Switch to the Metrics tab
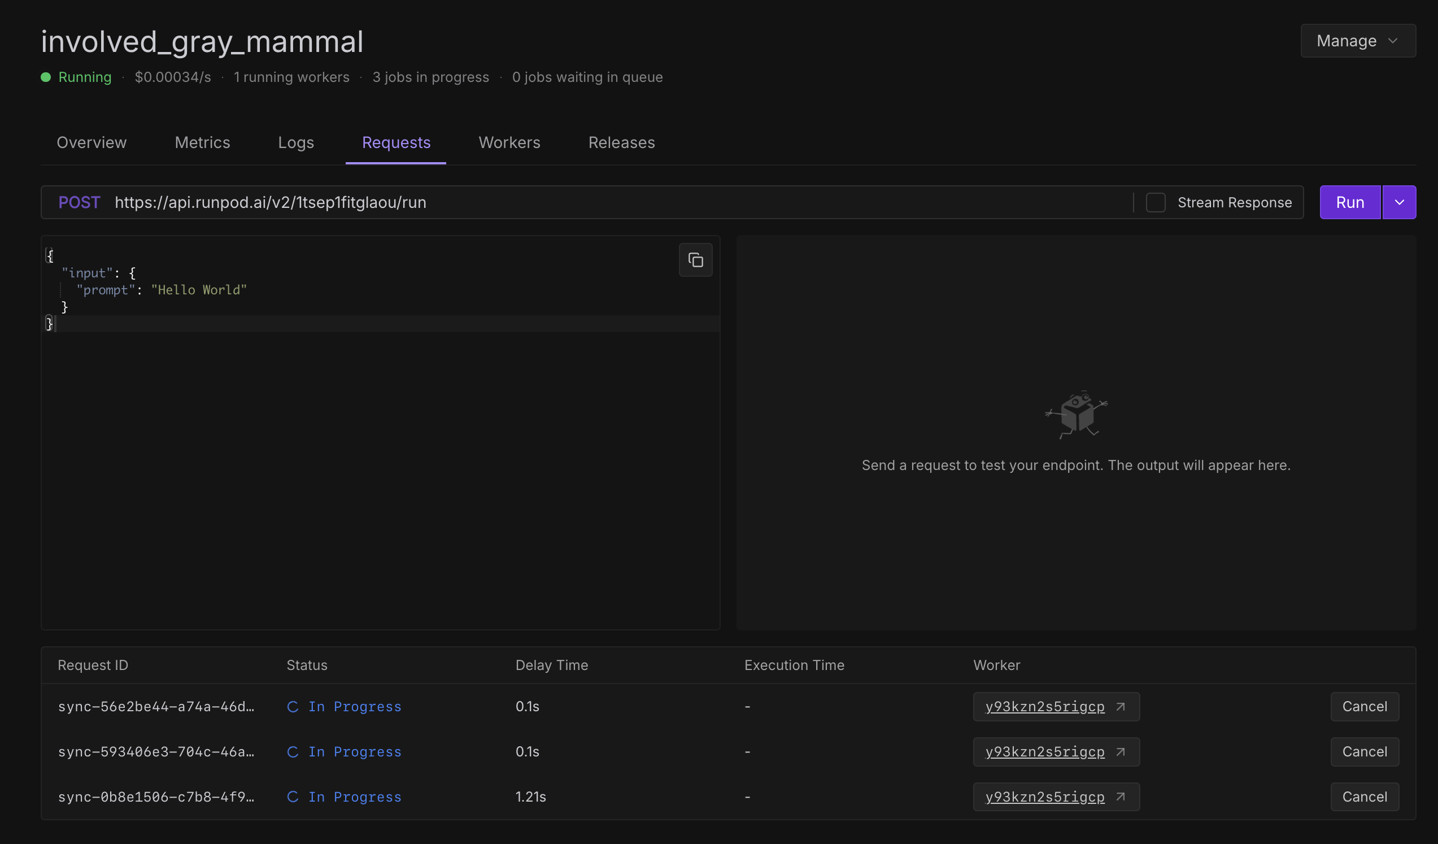 click(x=202, y=143)
